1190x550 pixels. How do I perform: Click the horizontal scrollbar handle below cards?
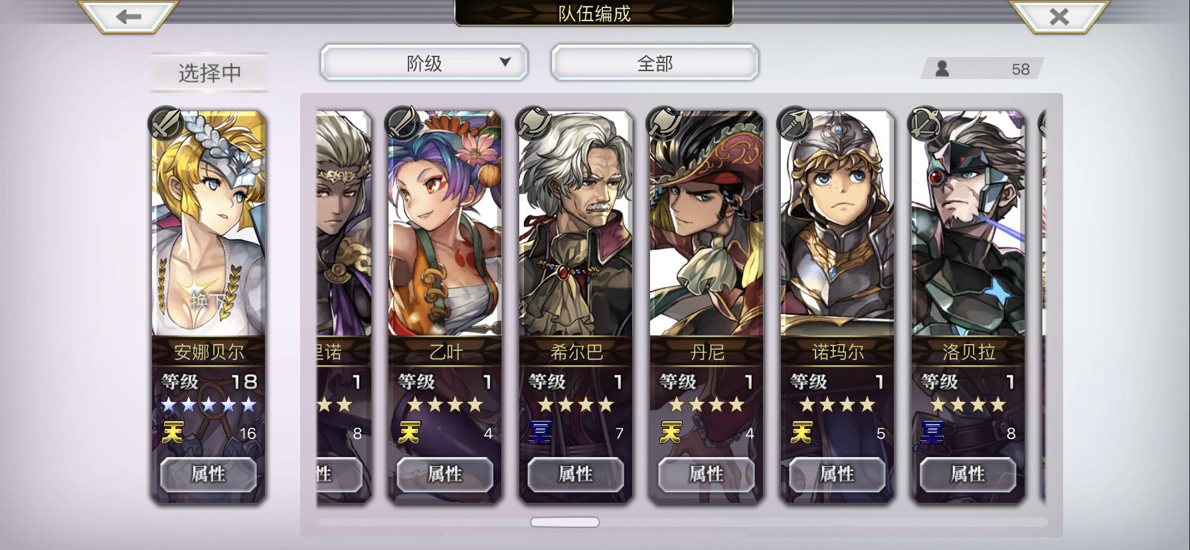[565, 522]
